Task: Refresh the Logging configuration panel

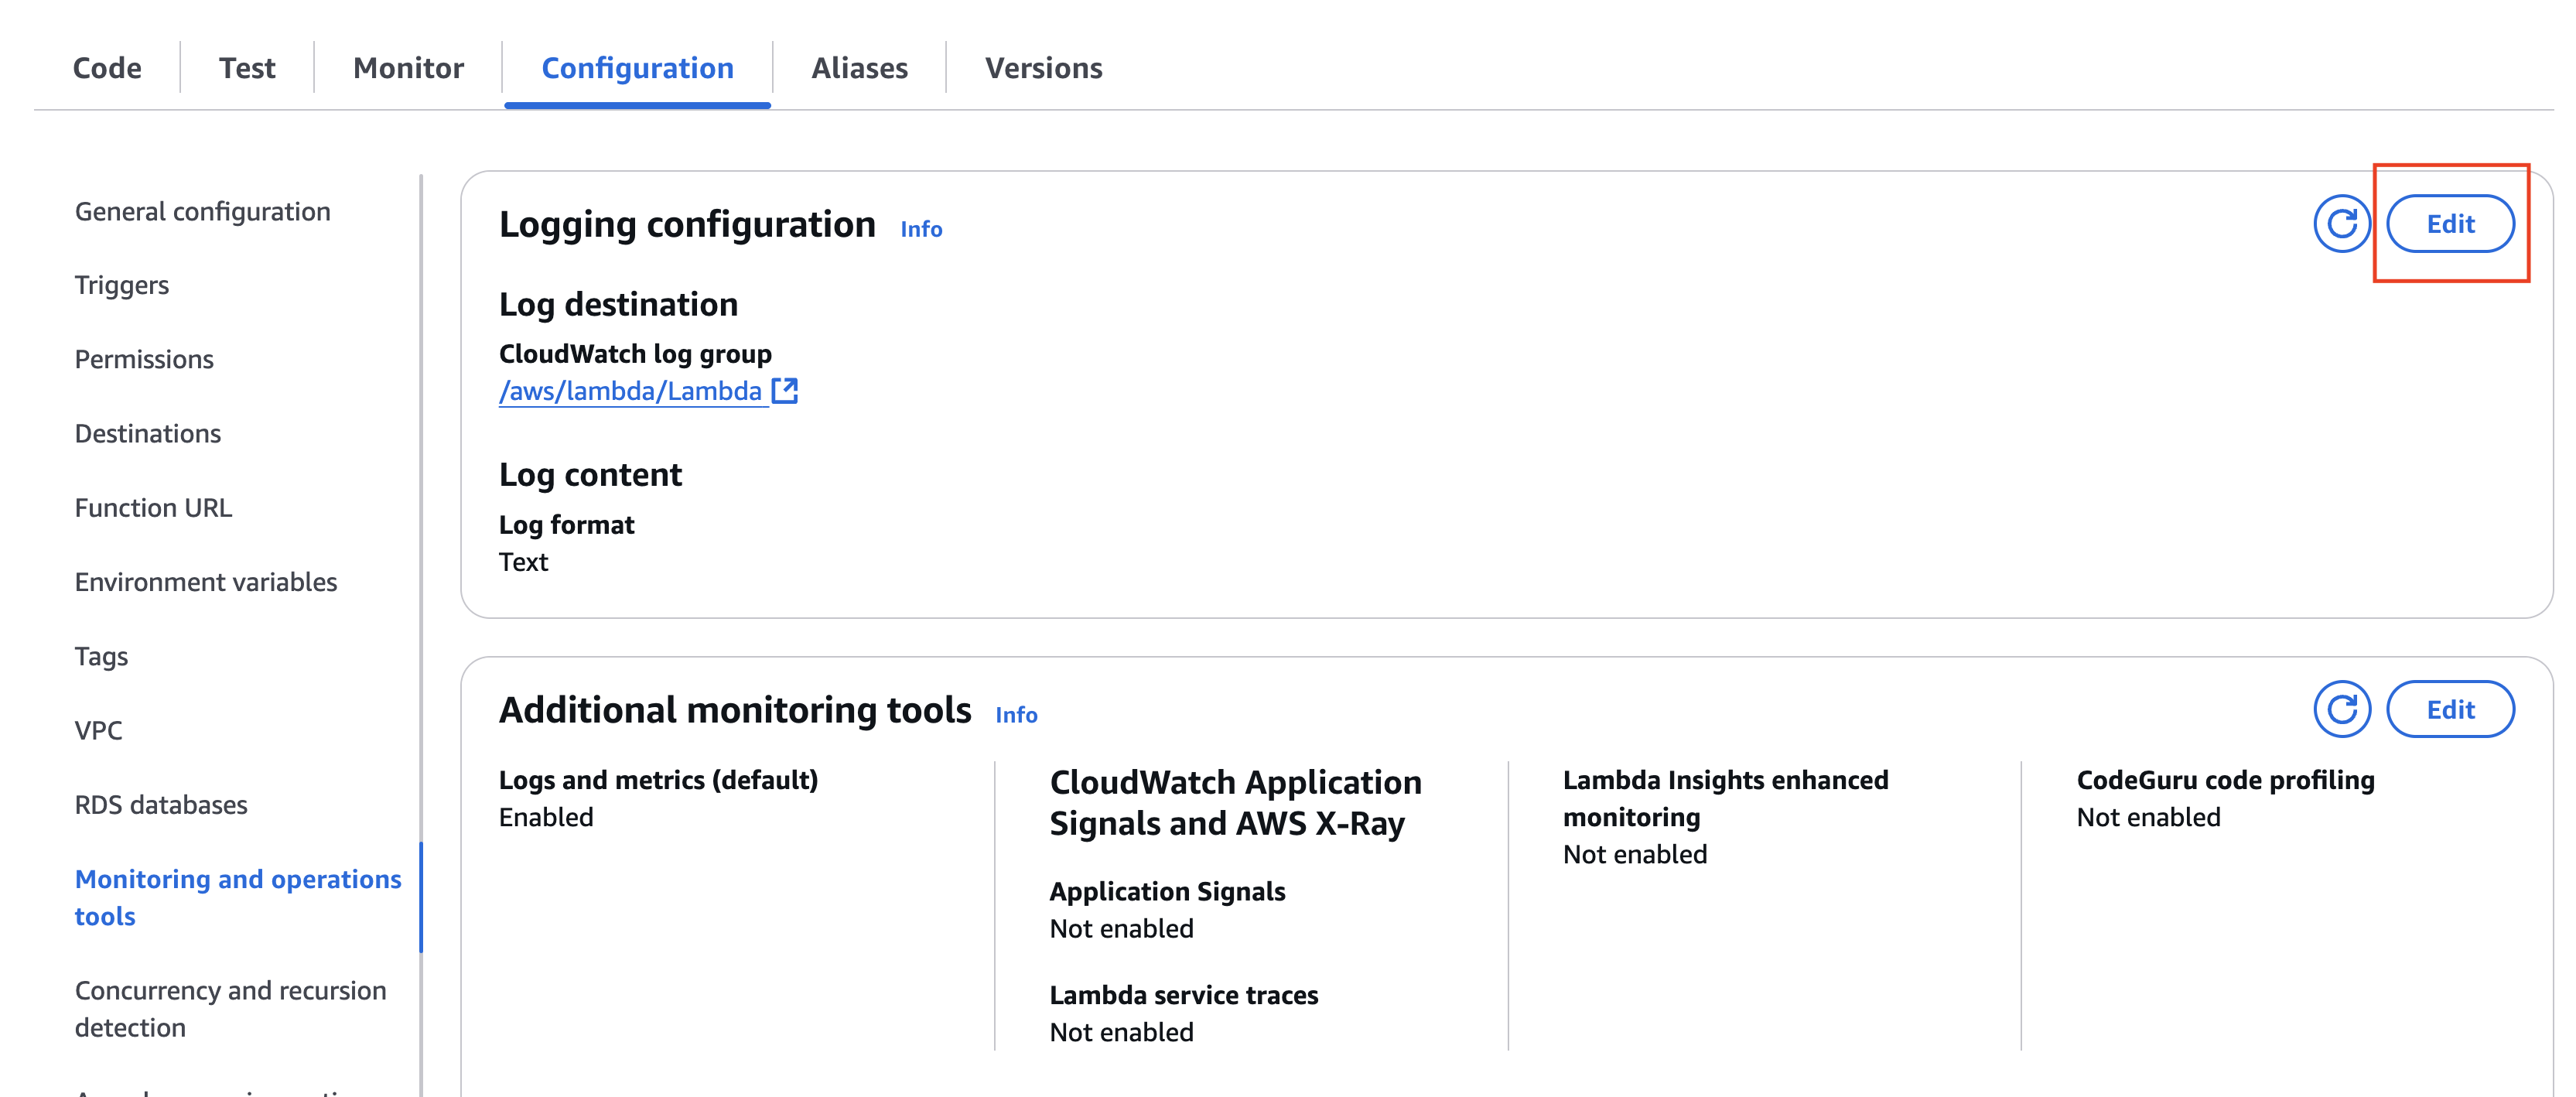Action: pos(2341,224)
